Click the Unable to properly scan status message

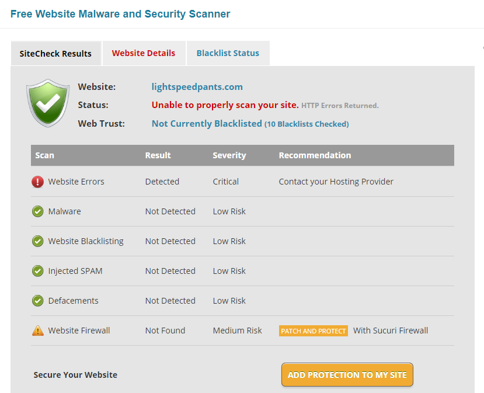click(225, 105)
